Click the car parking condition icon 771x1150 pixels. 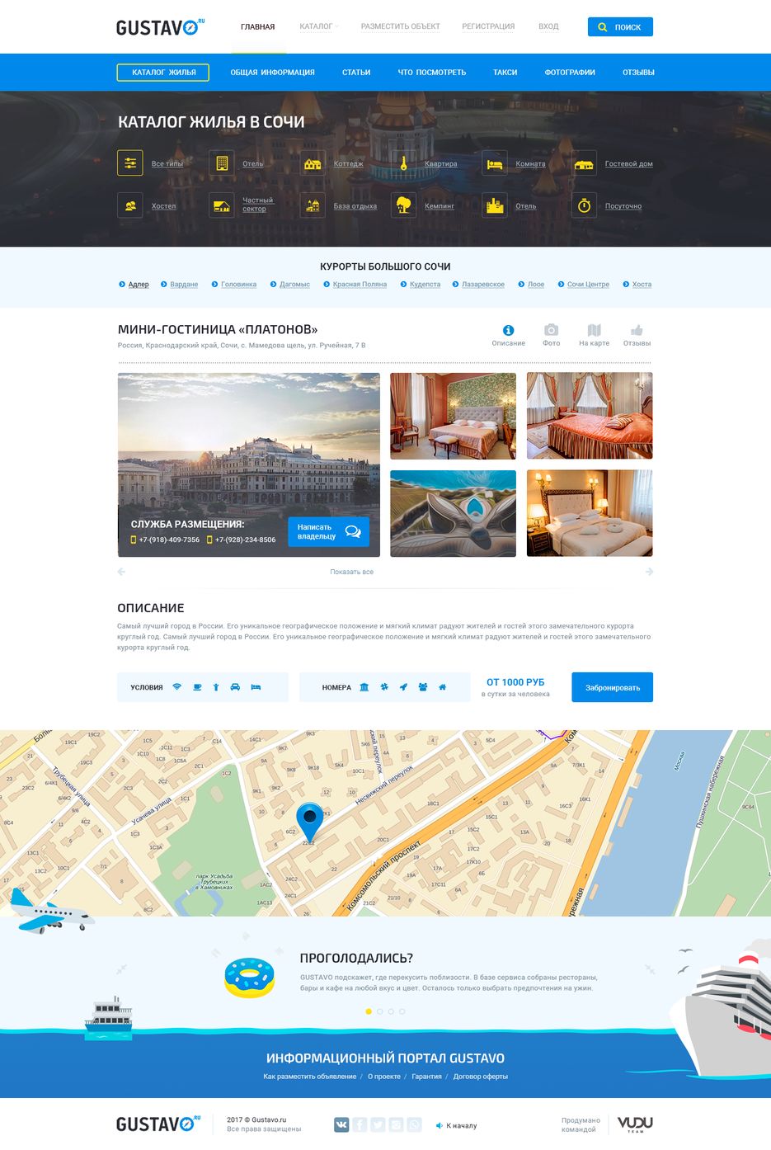(235, 686)
